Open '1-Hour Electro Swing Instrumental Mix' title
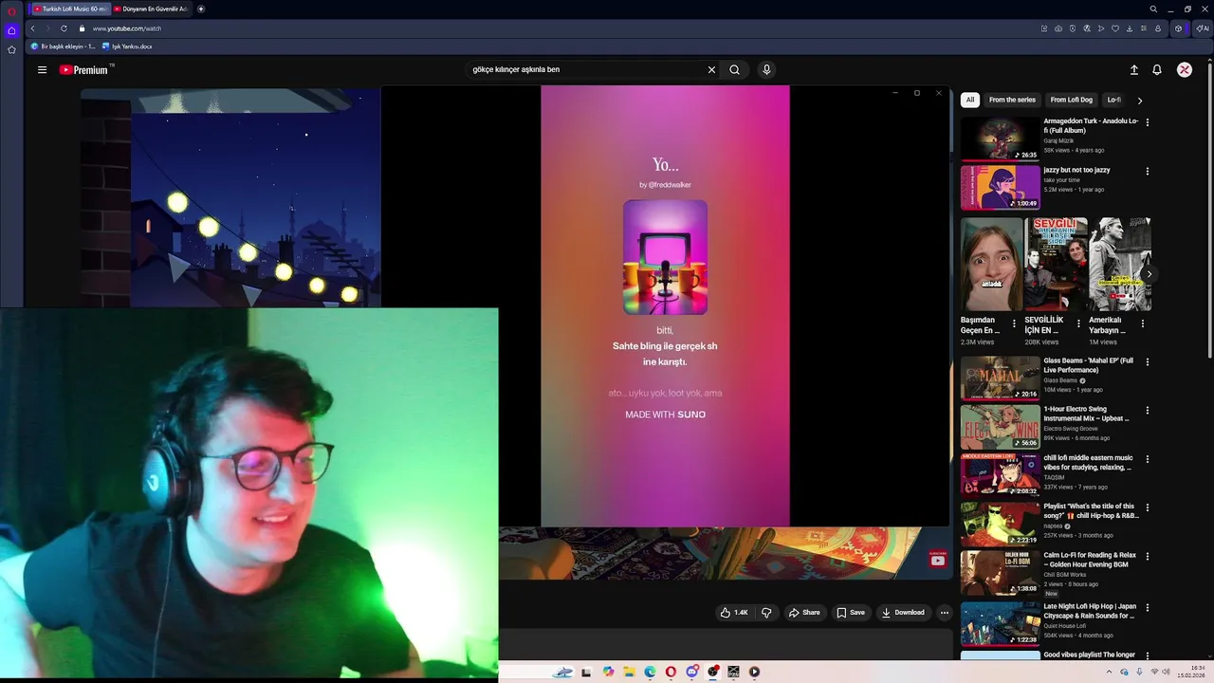 click(1089, 414)
